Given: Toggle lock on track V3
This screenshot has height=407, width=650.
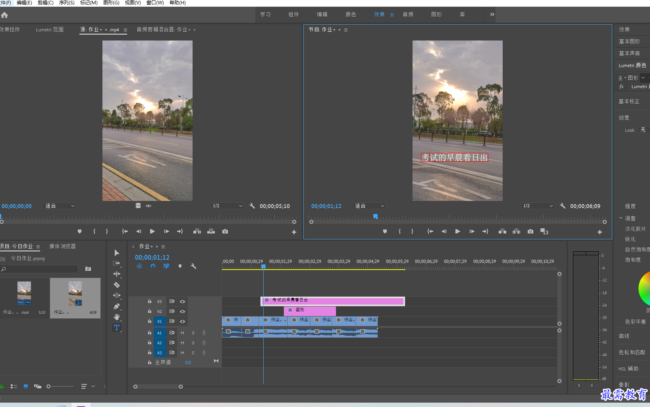Looking at the screenshot, I should (x=150, y=301).
